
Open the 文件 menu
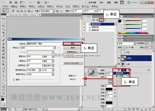coord(5,6)
